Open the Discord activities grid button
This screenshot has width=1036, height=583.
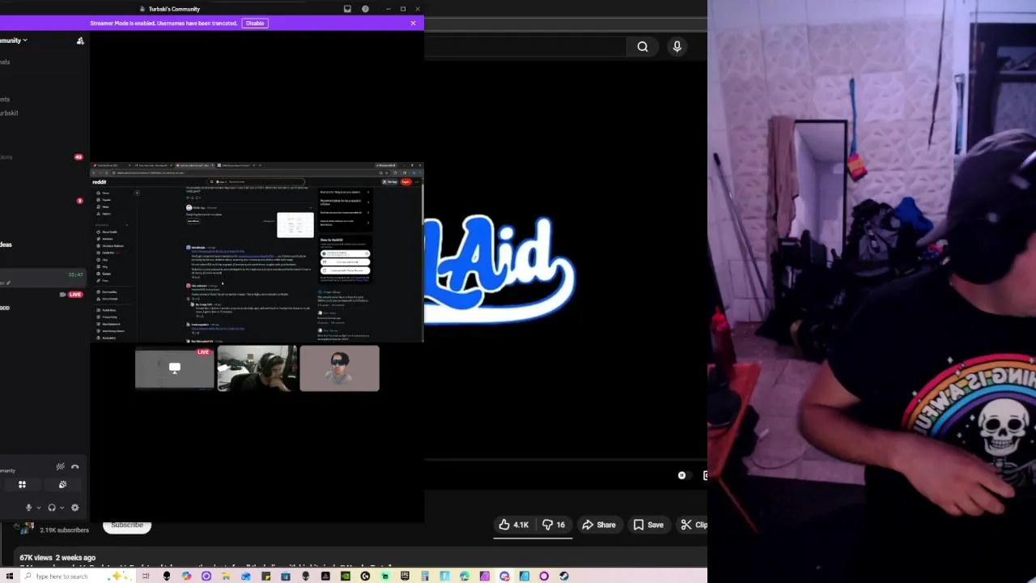tap(22, 484)
